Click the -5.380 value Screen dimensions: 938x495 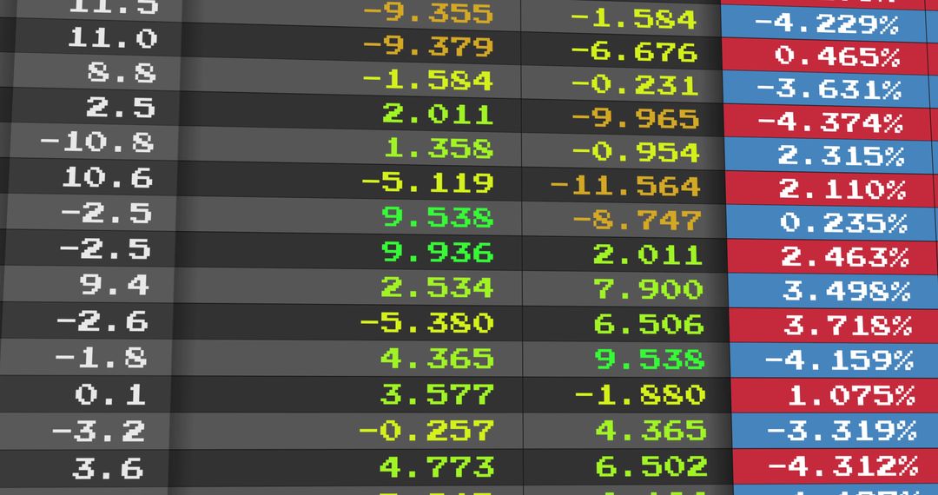click(426, 323)
